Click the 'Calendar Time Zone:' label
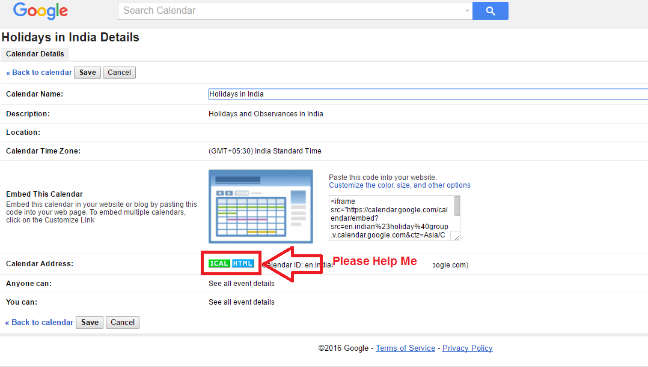This screenshot has width=648, height=367. (x=43, y=151)
